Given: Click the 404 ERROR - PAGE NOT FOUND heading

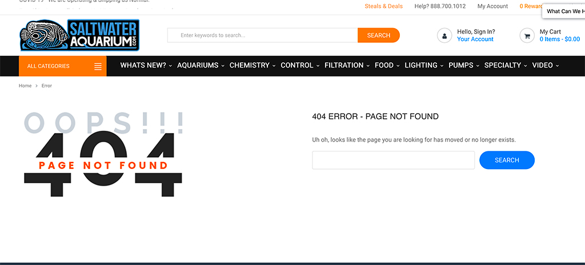Looking at the screenshot, I should coord(375,117).
